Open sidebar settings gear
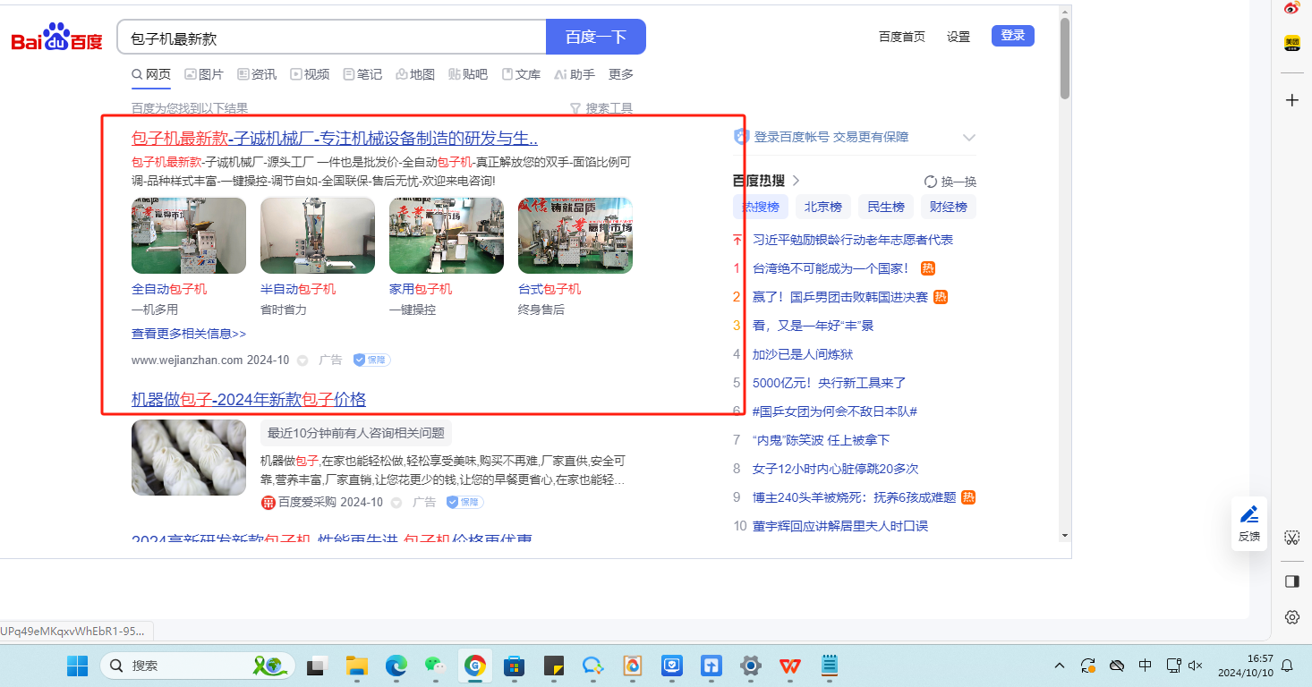The width and height of the screenshot is (1312, 687). pos(1291,617)
